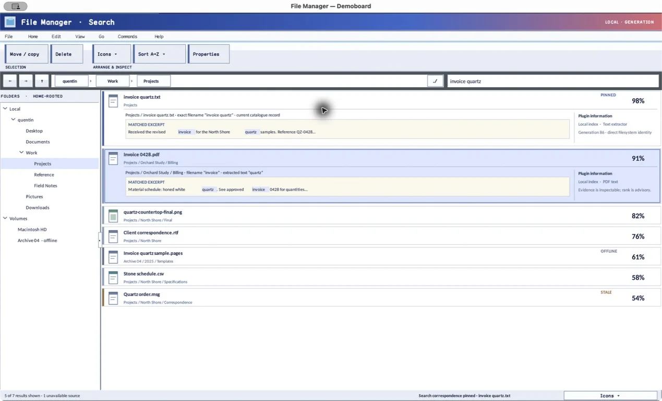This screenshot has width=662, height=401.
Task: Click the Stone schedule.csv file icon
Action: 113,277
